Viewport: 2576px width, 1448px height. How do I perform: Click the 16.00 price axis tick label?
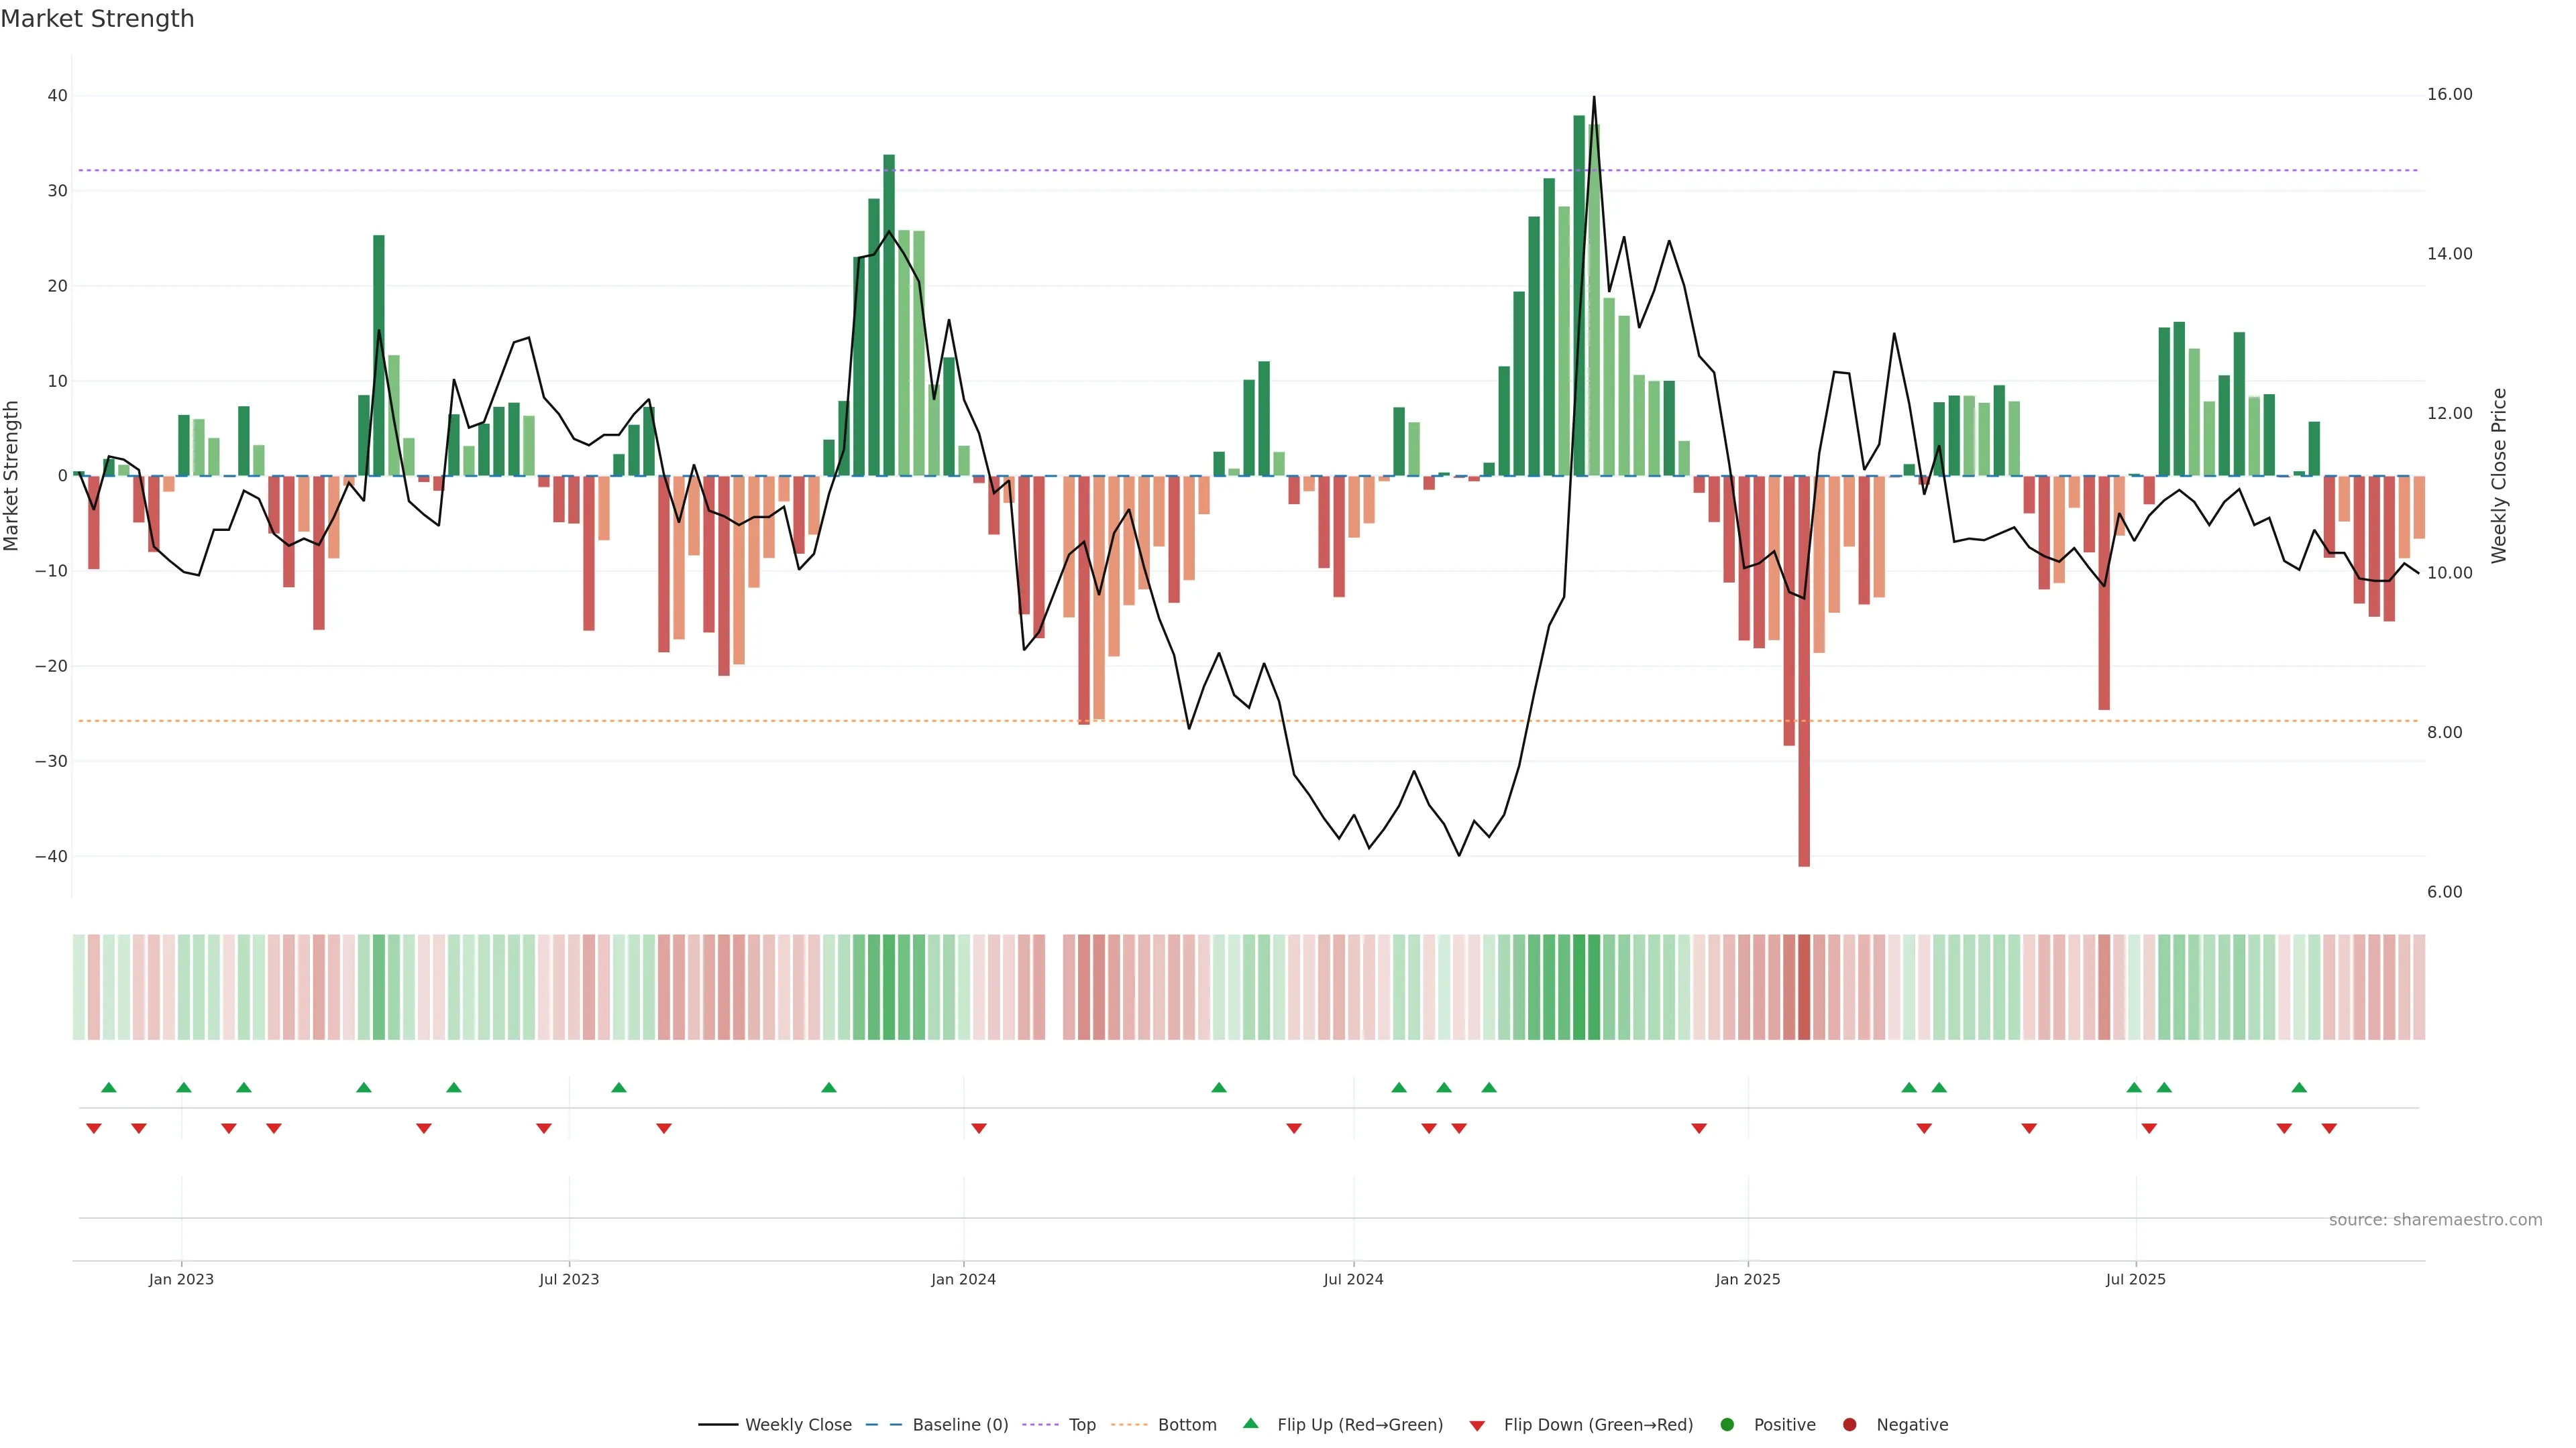pos(2449,94)
